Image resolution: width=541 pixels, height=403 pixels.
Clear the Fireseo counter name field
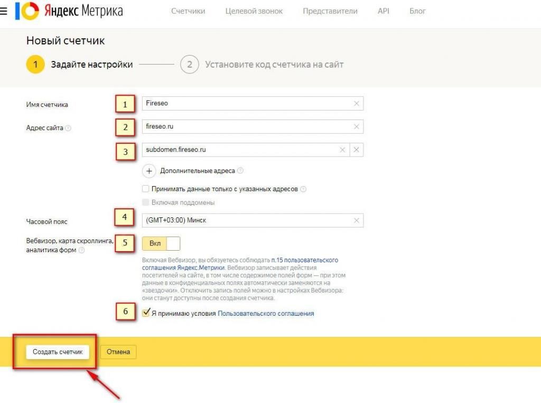click(x=357, y=103)
